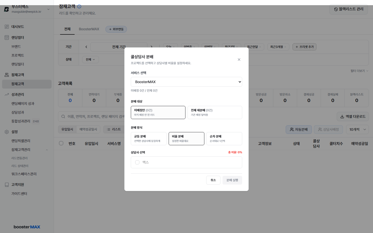Check the 맥스 상담사 checkbox
Viewport: 373px width, 233px height.
(x=137, y=162)
